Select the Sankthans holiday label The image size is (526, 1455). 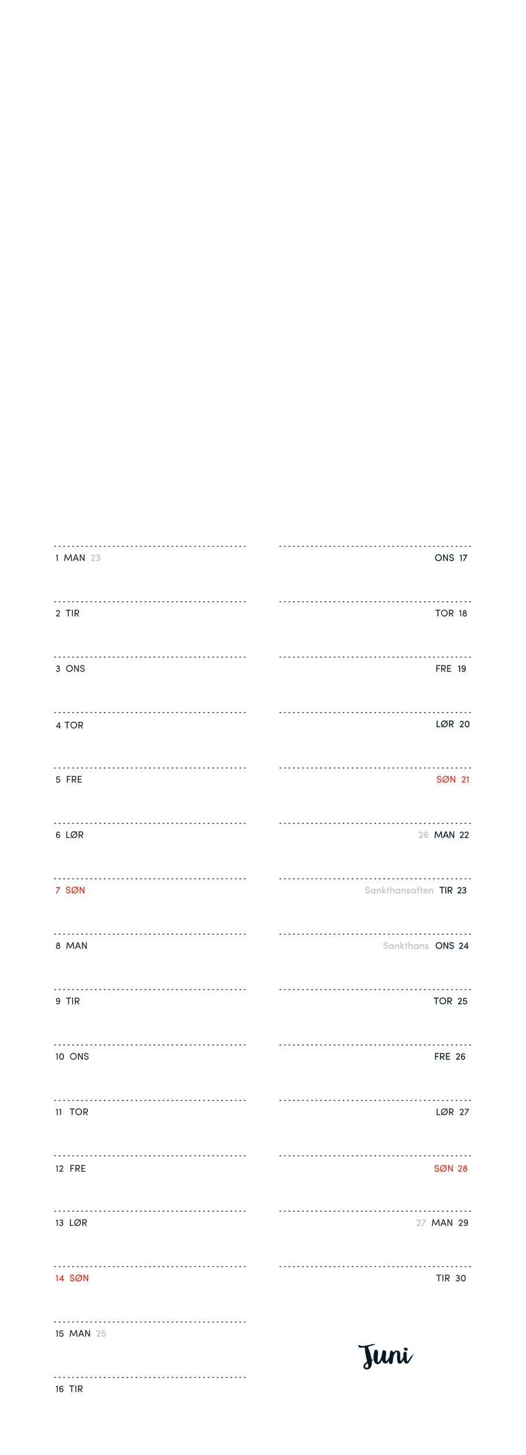pyautogui.click(x=405, y=946)
